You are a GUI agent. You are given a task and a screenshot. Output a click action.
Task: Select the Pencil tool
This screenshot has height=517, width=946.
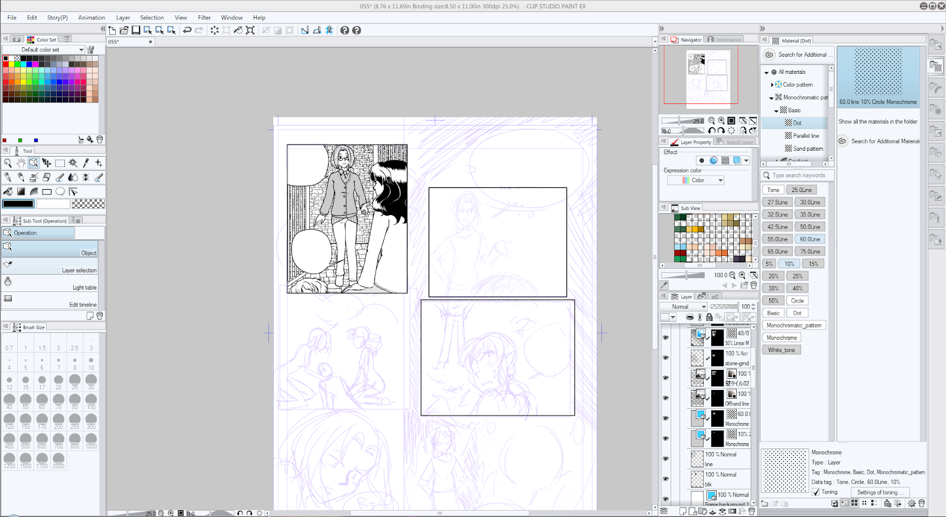point(21,177)
